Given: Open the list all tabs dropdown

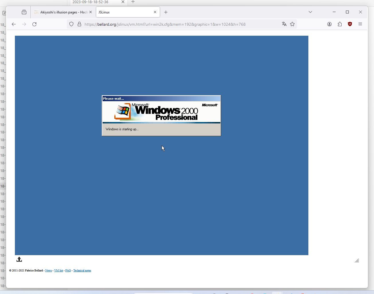Looking at the screenshot, I should coord(310,12).
